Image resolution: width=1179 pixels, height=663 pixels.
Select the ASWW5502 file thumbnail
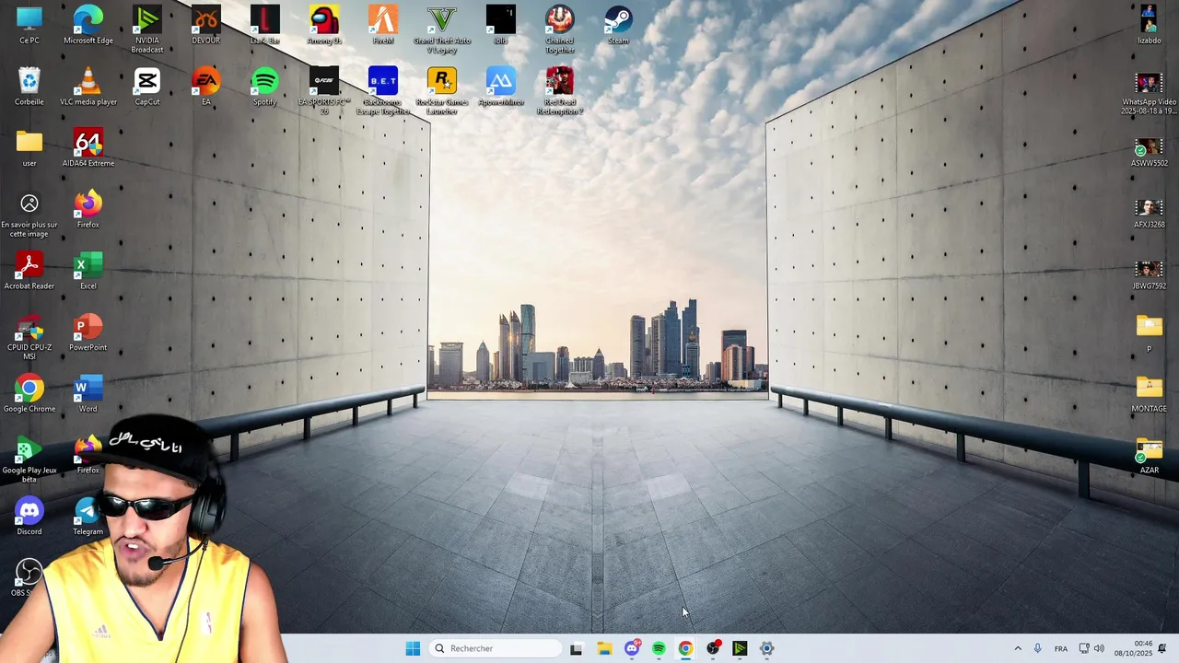click(x=1149, y=148)
